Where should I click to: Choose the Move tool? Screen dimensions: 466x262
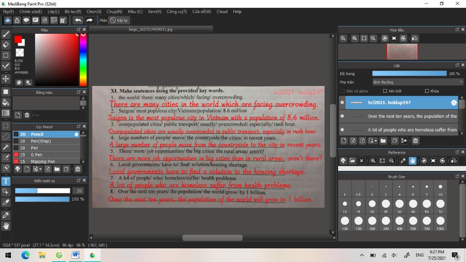(x=6, y=79)
